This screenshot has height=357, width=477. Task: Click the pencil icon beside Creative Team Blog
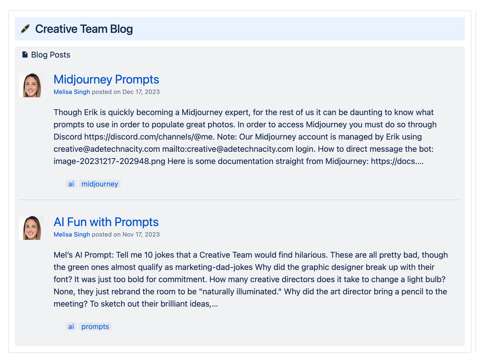coord(25,29)
